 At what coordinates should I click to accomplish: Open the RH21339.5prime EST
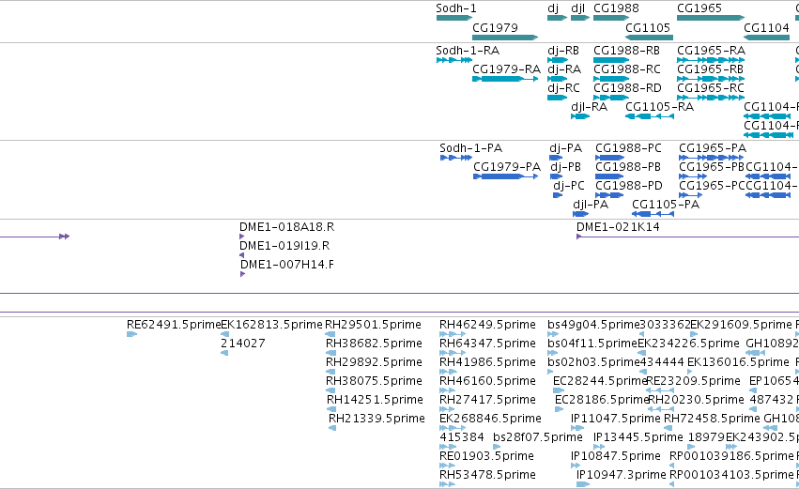(x=332, y=429)
